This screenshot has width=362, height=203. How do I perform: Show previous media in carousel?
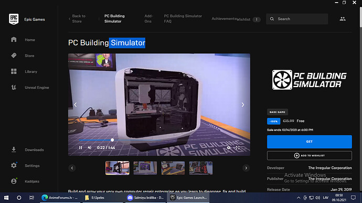point(76,104)
